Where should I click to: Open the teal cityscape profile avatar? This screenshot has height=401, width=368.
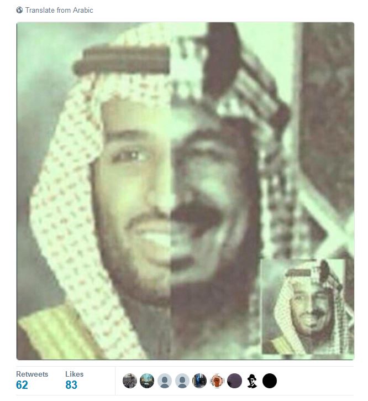[147, 381]
